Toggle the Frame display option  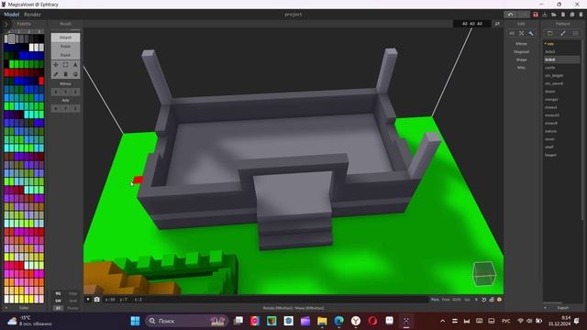[x=72, y=308]
